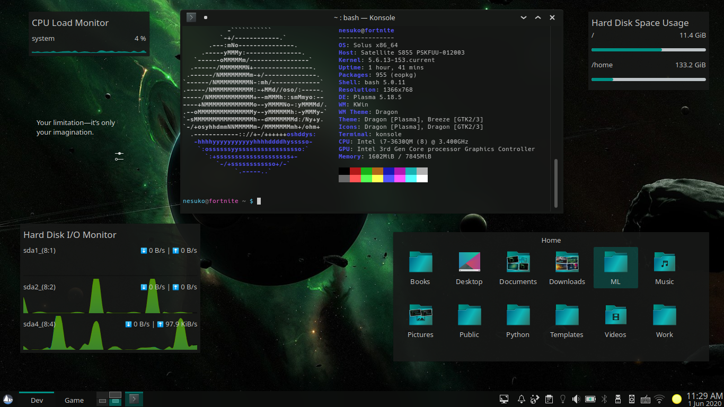Open the Desktop folder in Home view

(469, 268)
